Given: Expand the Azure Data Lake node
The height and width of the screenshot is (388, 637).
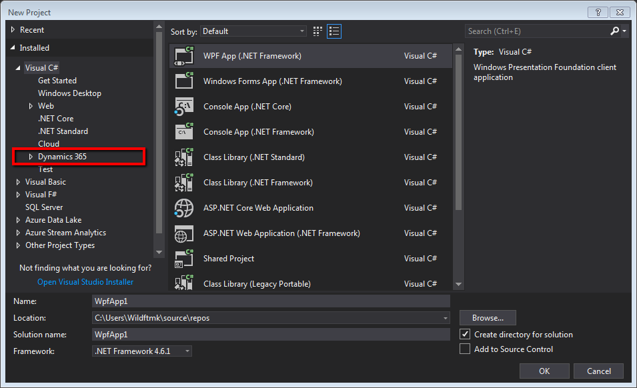Looking at the screenshot, I should [x=18, y=220].
